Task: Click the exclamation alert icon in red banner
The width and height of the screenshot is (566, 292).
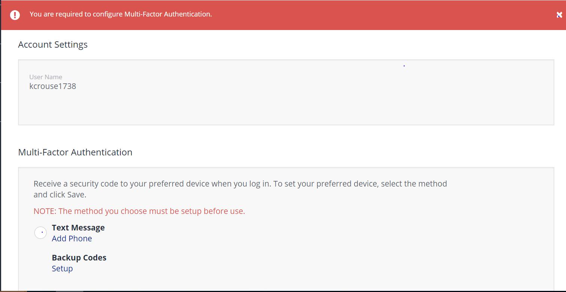Action: (15, 15)
